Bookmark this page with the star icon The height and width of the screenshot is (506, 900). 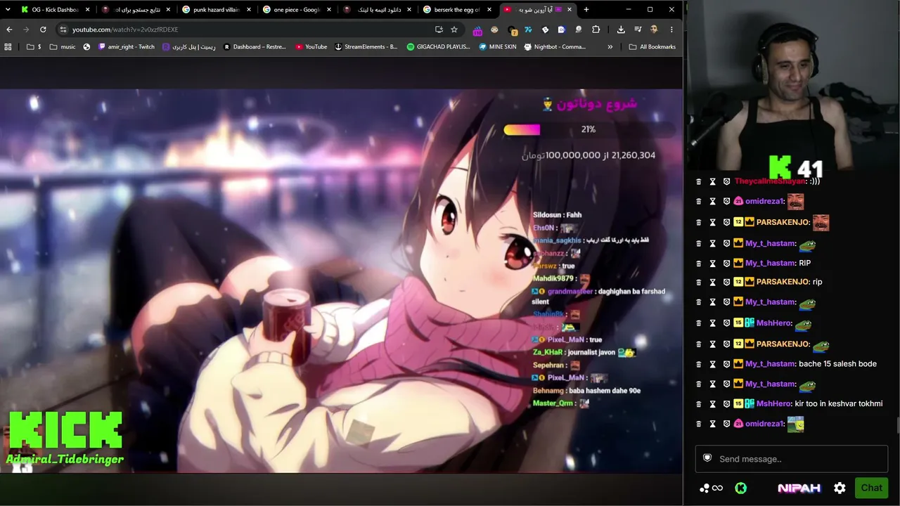click(454, 30)
